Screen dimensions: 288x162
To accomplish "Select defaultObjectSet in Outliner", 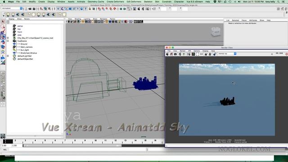I will click(x=25, y=59).
